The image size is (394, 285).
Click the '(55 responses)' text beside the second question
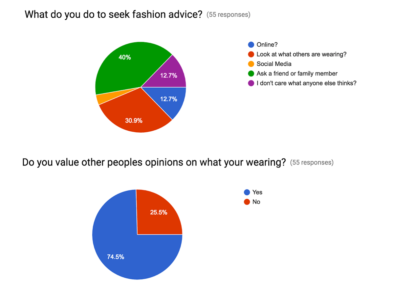(x=312, y=163)
